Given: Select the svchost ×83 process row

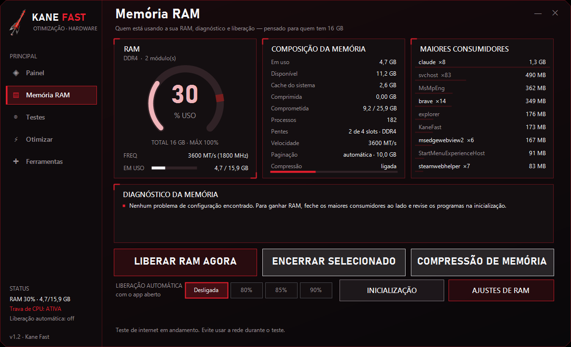Looking at the screenshot, I should [482, 75].
